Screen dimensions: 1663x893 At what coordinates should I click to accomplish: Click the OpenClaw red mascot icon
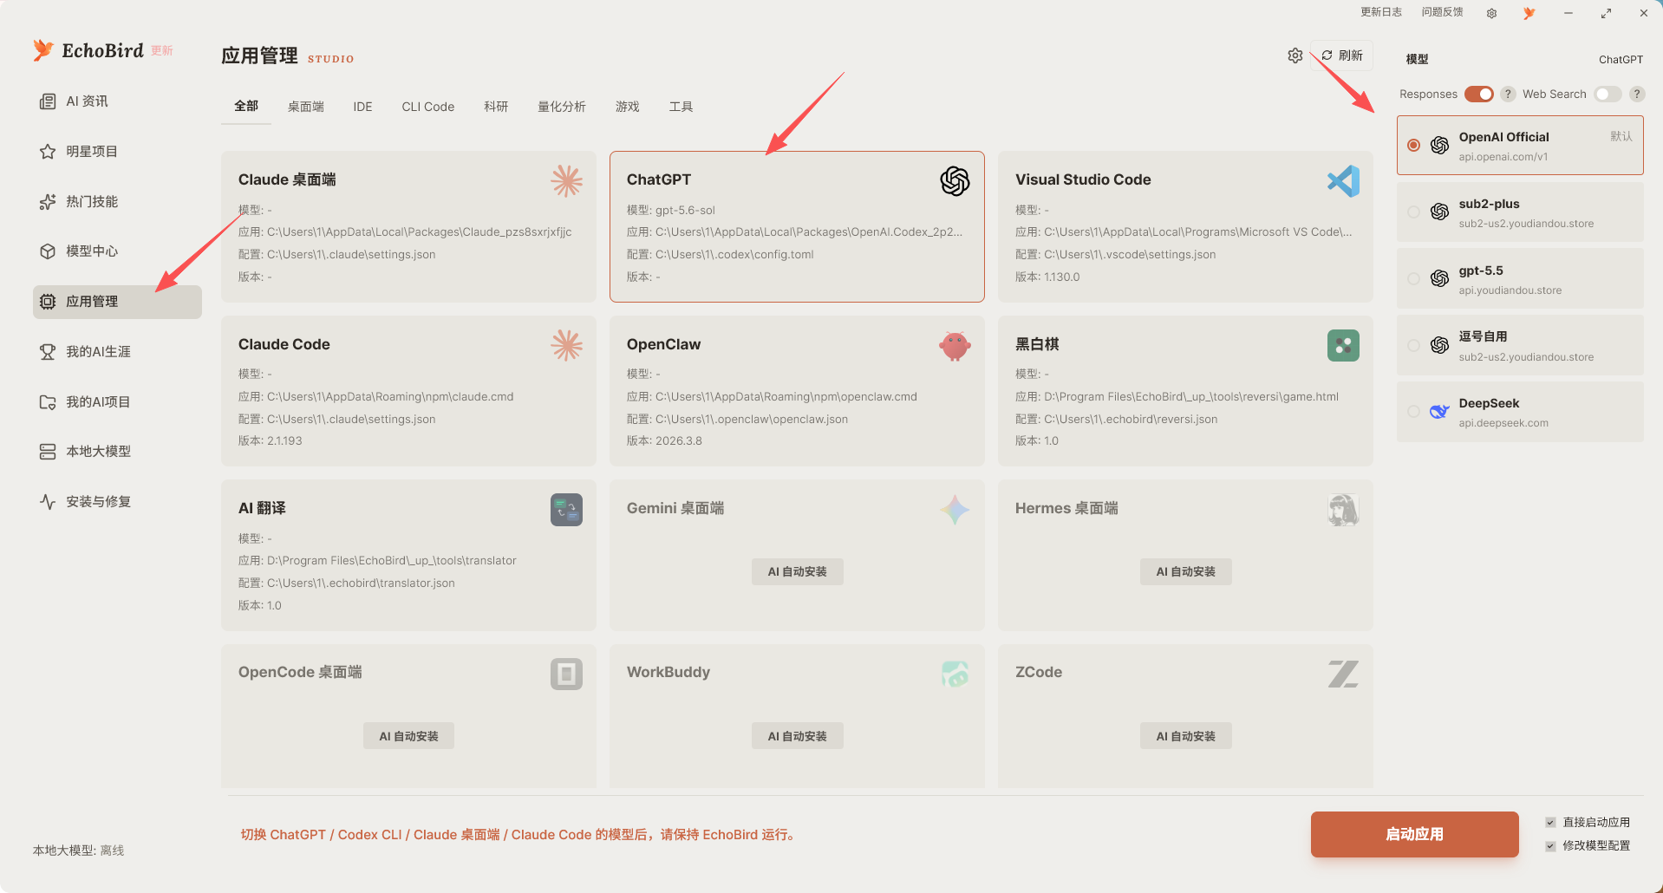point(955,346)
